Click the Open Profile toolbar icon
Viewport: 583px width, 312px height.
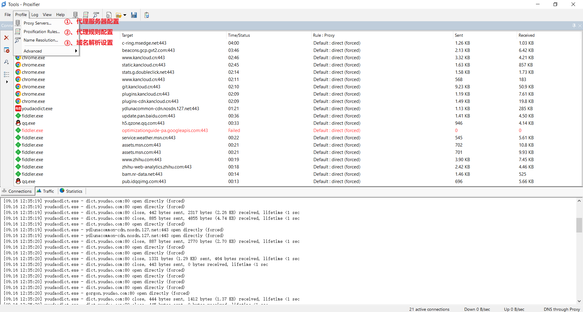pyautogui.click(x=109, y=15)
